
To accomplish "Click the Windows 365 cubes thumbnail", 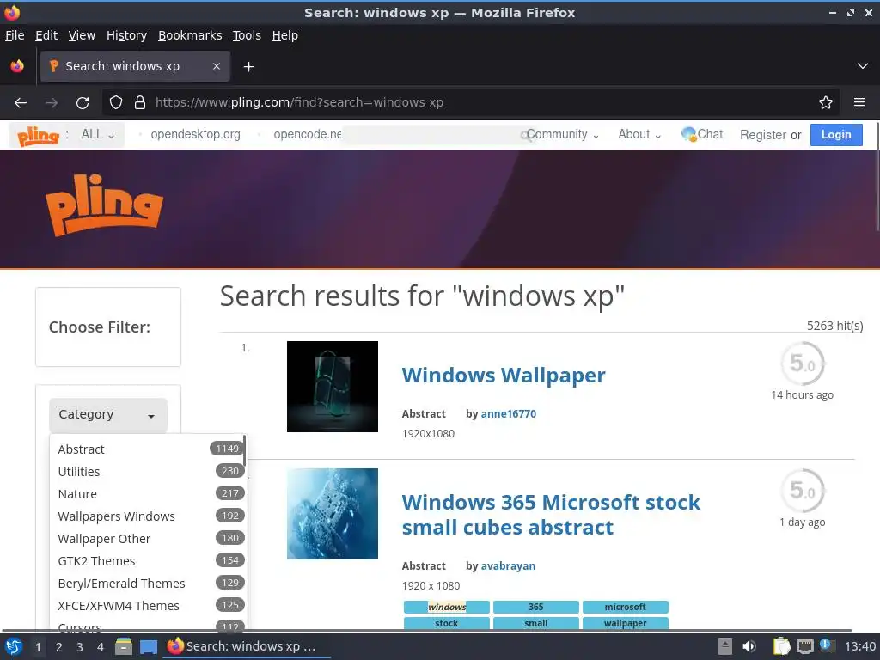I will click(333, 514).
